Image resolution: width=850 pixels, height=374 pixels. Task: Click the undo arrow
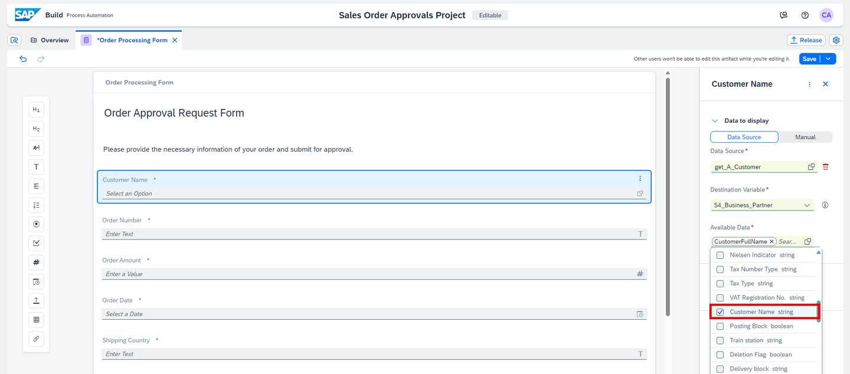(x=23, y=59)
